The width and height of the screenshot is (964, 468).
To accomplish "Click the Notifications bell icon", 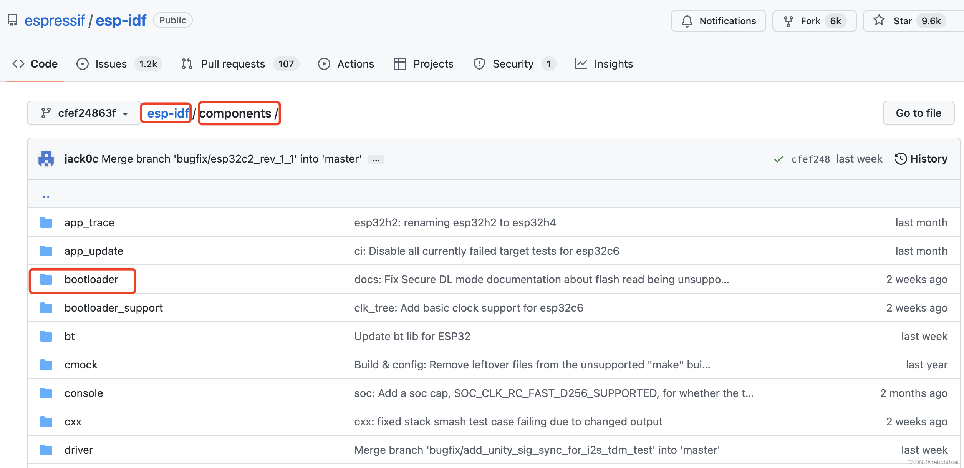I will 687,21.
